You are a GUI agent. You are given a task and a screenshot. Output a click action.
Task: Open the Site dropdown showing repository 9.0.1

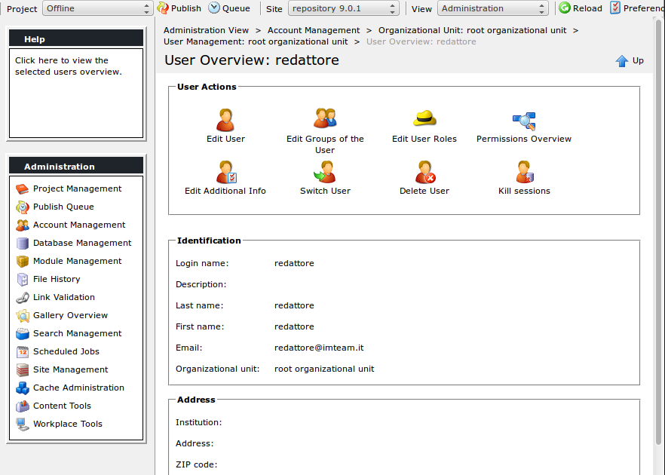343,8
